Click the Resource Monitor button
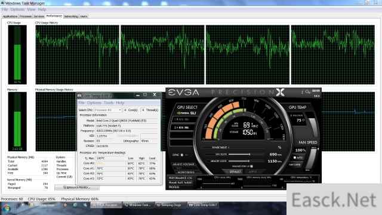This screenshot has width=382, height=215. [x=77, y=188]
